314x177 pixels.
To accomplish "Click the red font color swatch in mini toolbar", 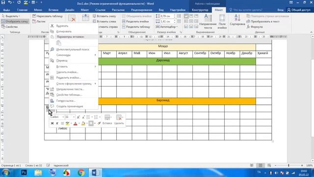I will (x=75, y=123).
